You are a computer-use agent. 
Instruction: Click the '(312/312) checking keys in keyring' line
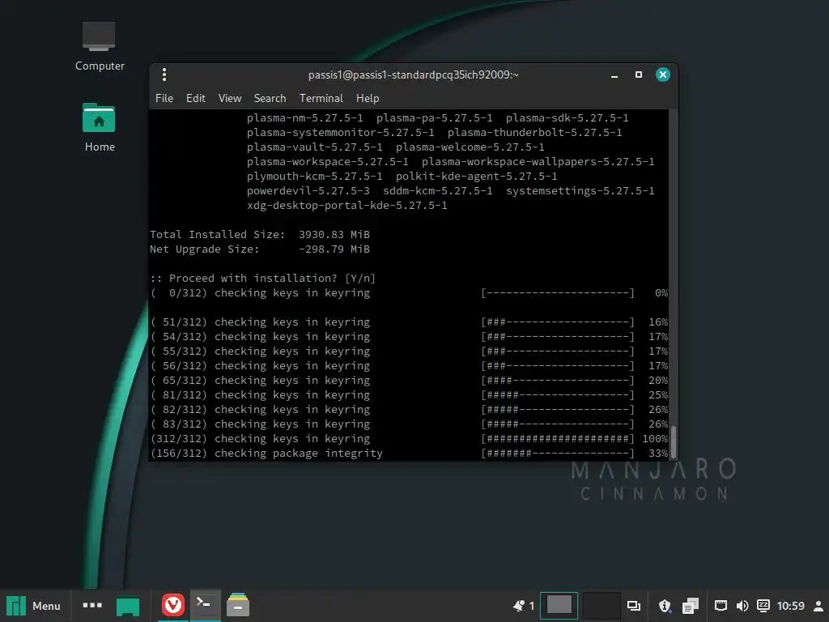[x=409, y=438]
